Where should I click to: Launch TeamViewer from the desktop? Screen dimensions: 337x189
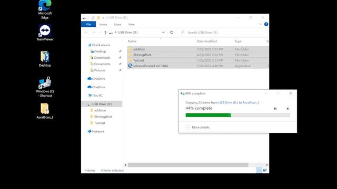[x=45, y=33]
